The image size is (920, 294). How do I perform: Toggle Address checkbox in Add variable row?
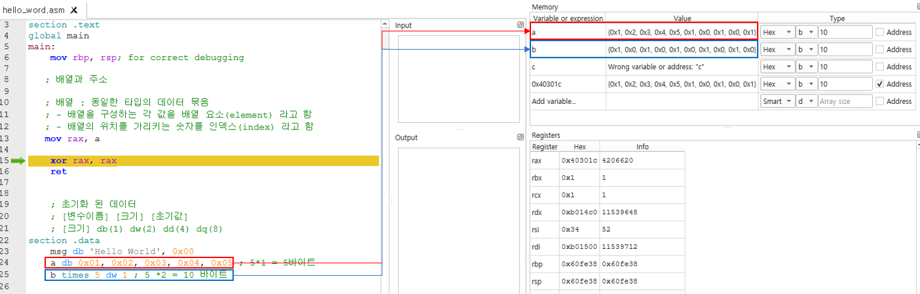[x=880, y=101]
